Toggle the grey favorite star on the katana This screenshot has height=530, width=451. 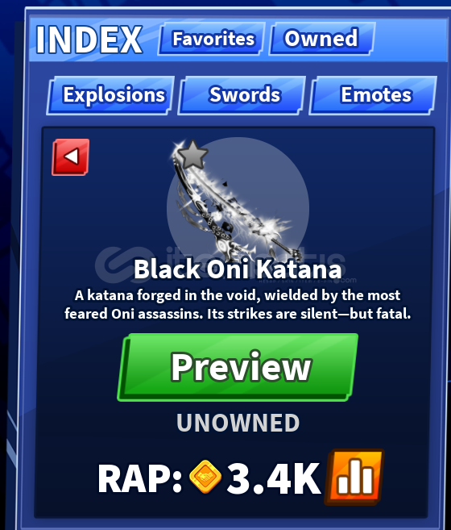click(x=192, y=155)
